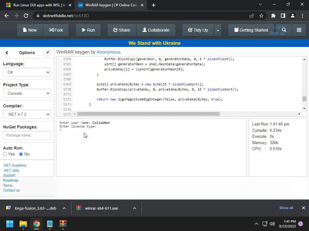Screen dimensions: 309x231
Task: Click the editor scroll up arrow
Action: (304, 59)
